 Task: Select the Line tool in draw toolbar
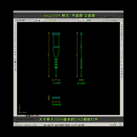pos(15,24)
